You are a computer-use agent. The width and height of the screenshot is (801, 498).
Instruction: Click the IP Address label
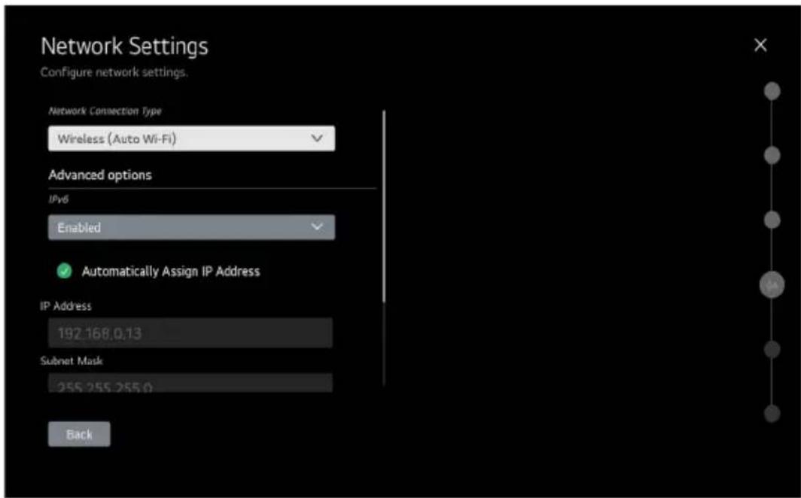click(x=66, y=305)
